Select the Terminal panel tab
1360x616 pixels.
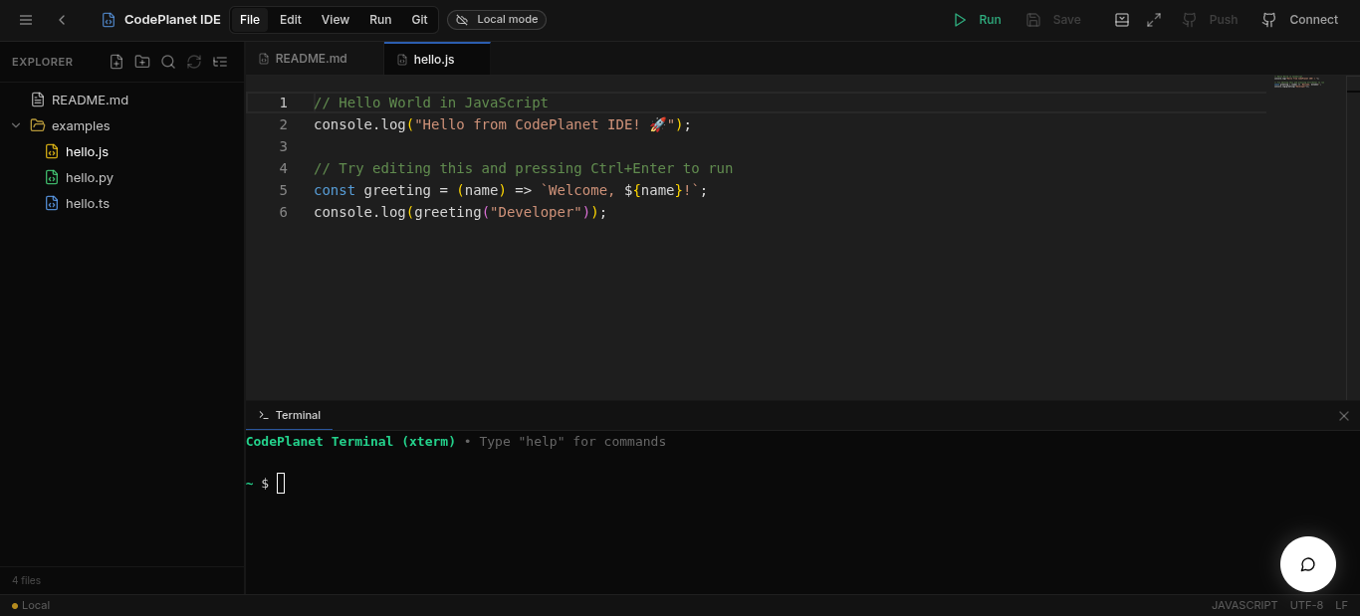pos(290,415)
